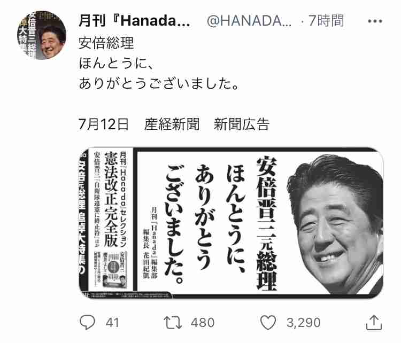View the 41 replies count
Viewport: 401px width, 343px height.
(x=112, y=323)
